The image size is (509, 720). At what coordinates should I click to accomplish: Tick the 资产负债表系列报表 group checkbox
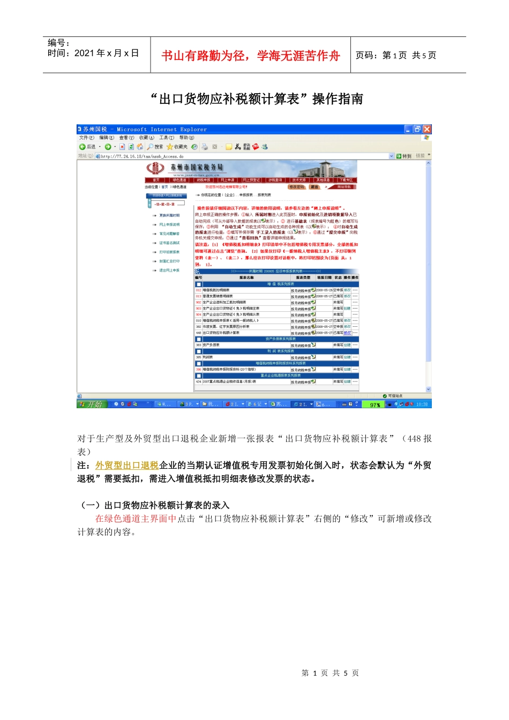tap(198, 339)
